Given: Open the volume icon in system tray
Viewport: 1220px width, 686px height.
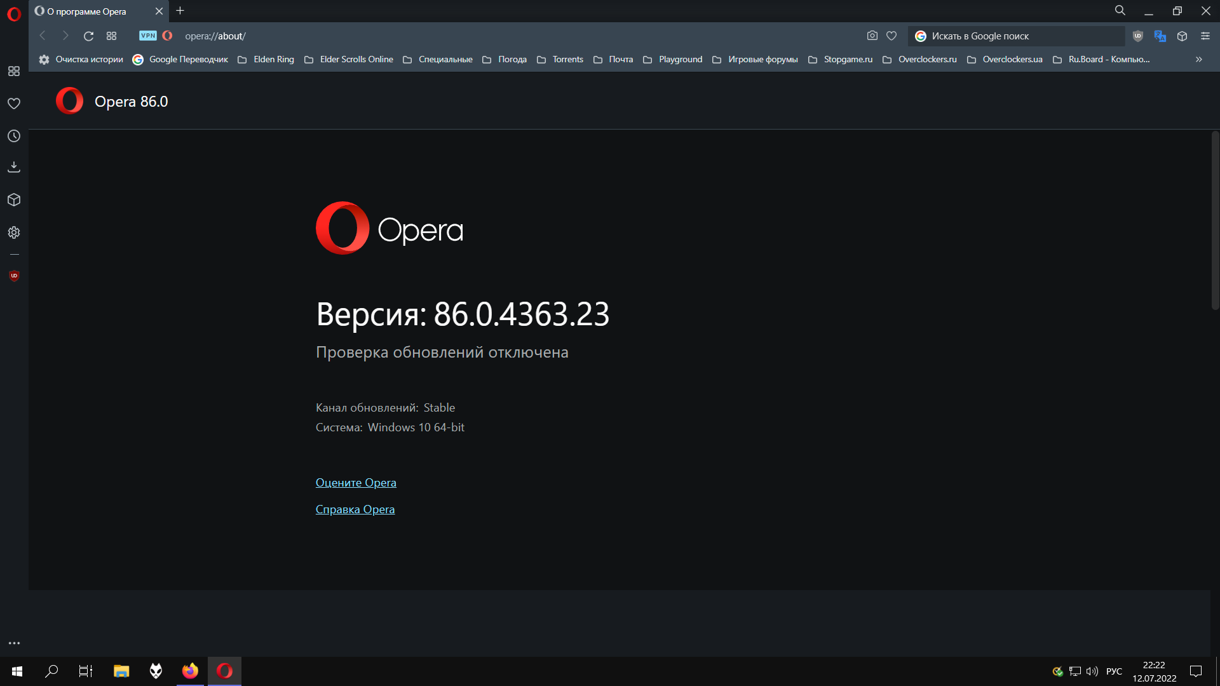Looking at the screenshot, I should 1092,671.
